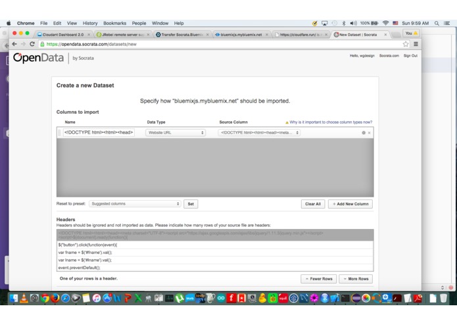
Task: Switch to Cloudant Dashboard 2.0 tab
Action: [63, 35]
